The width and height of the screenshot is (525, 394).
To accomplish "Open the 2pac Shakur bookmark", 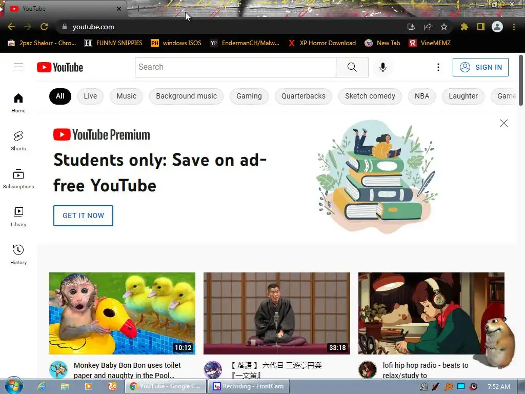I will coord(42,43).
